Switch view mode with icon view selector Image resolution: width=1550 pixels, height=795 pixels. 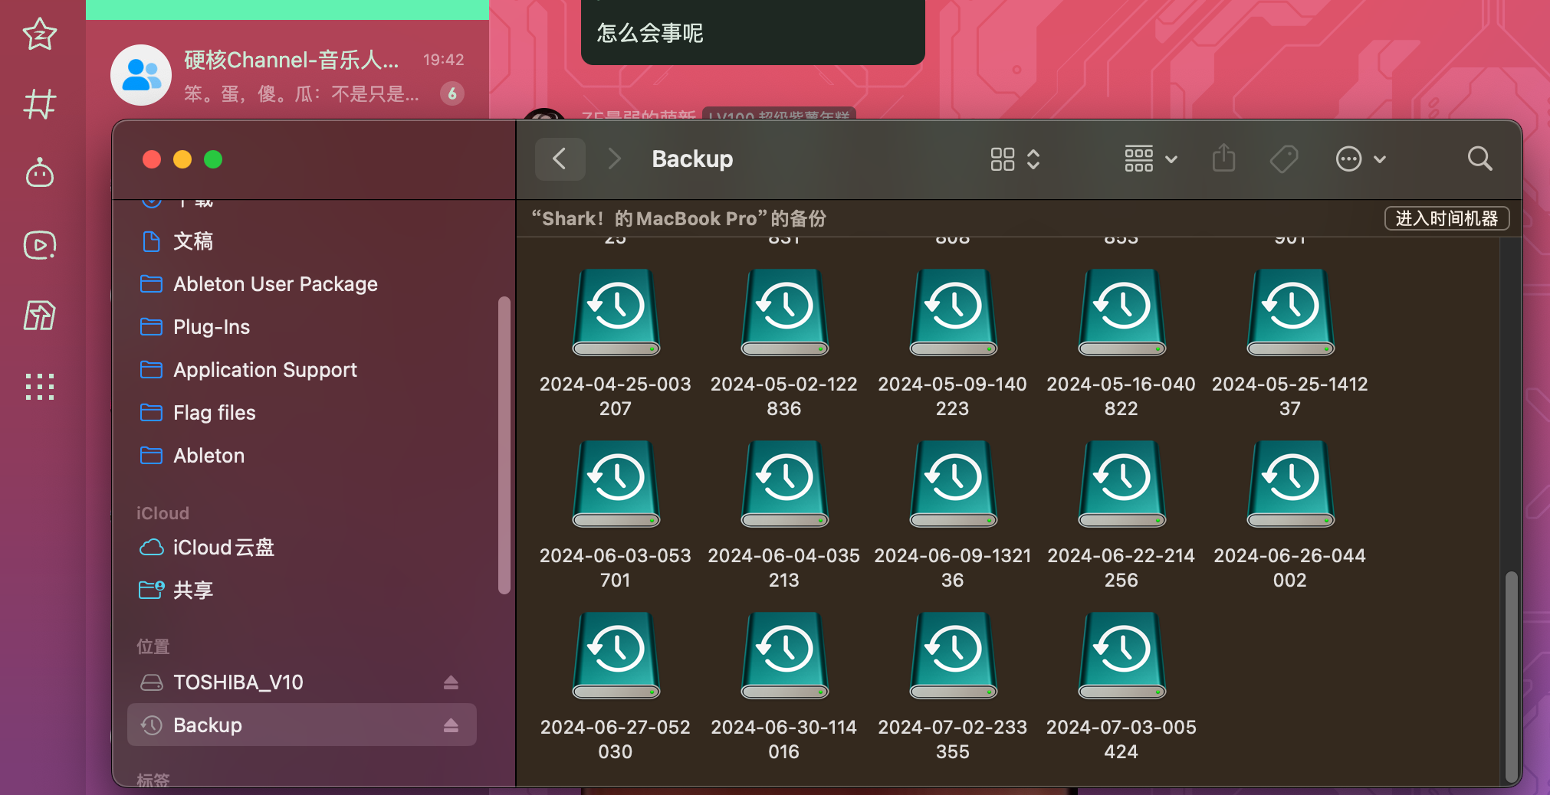(x=1014, y=159)
